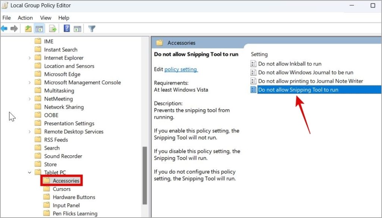Image resolution: width=382 pixels, height=218 pixels.
Task: Select the Pen Flicks Learning folder
Action: tap(75, 214)
